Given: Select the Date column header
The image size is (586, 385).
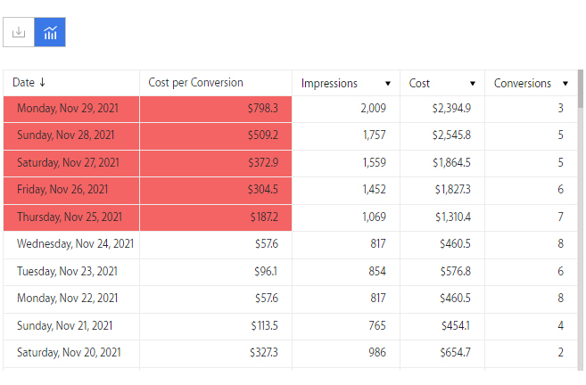Looking at the screenshot, I should tap(71, 83).
